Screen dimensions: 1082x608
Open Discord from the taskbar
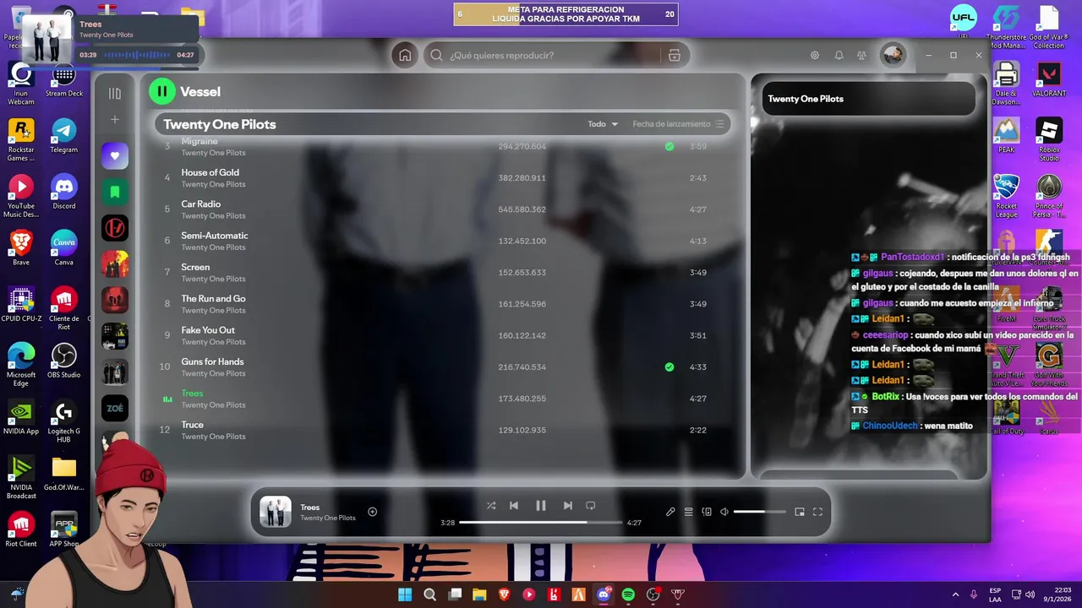tap(604, 594)
